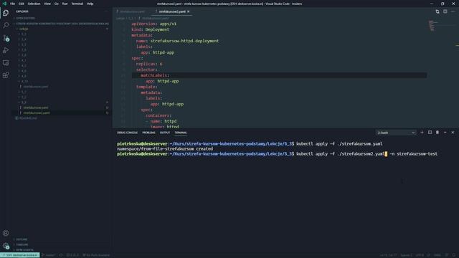Click the open changes icon in editor toolbar
The height and width of the screenshot is (258, 459).
point(437,11)
